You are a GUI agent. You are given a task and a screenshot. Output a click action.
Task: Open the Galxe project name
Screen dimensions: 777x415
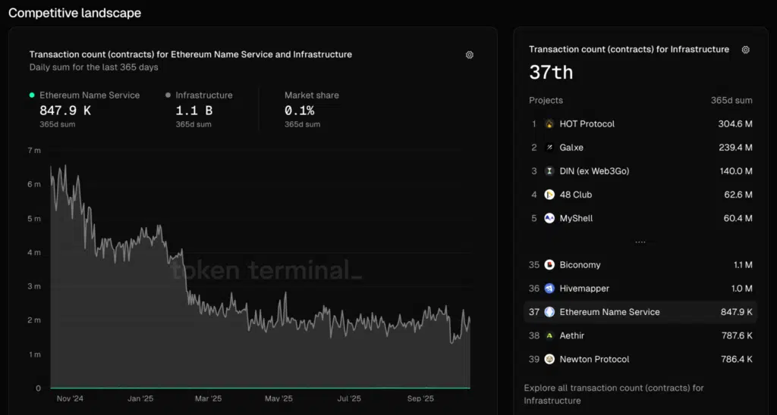571,148
